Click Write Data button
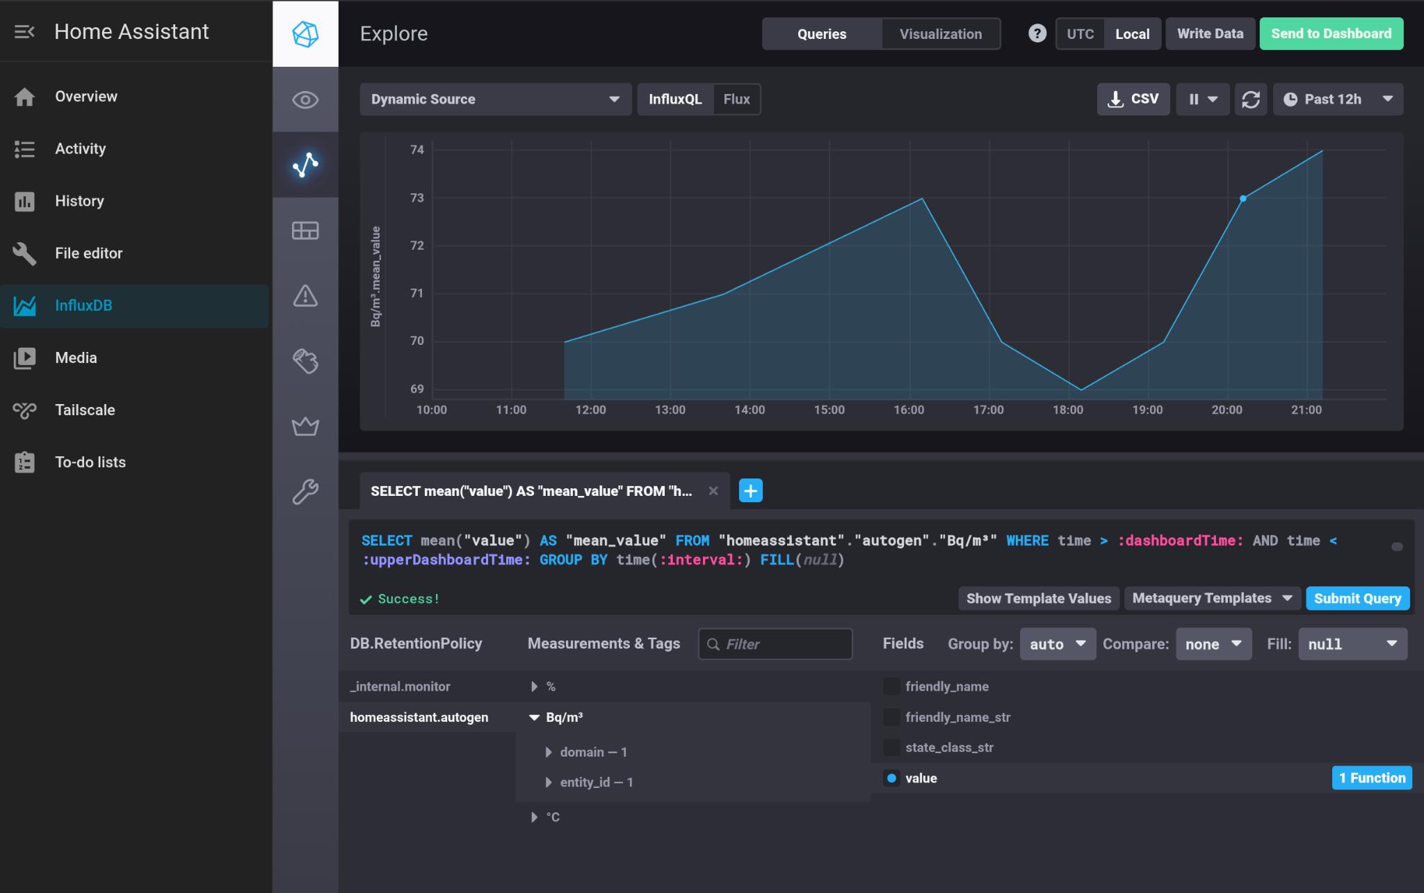The height and width of the screenshot is (893, 1424). 1210,33
